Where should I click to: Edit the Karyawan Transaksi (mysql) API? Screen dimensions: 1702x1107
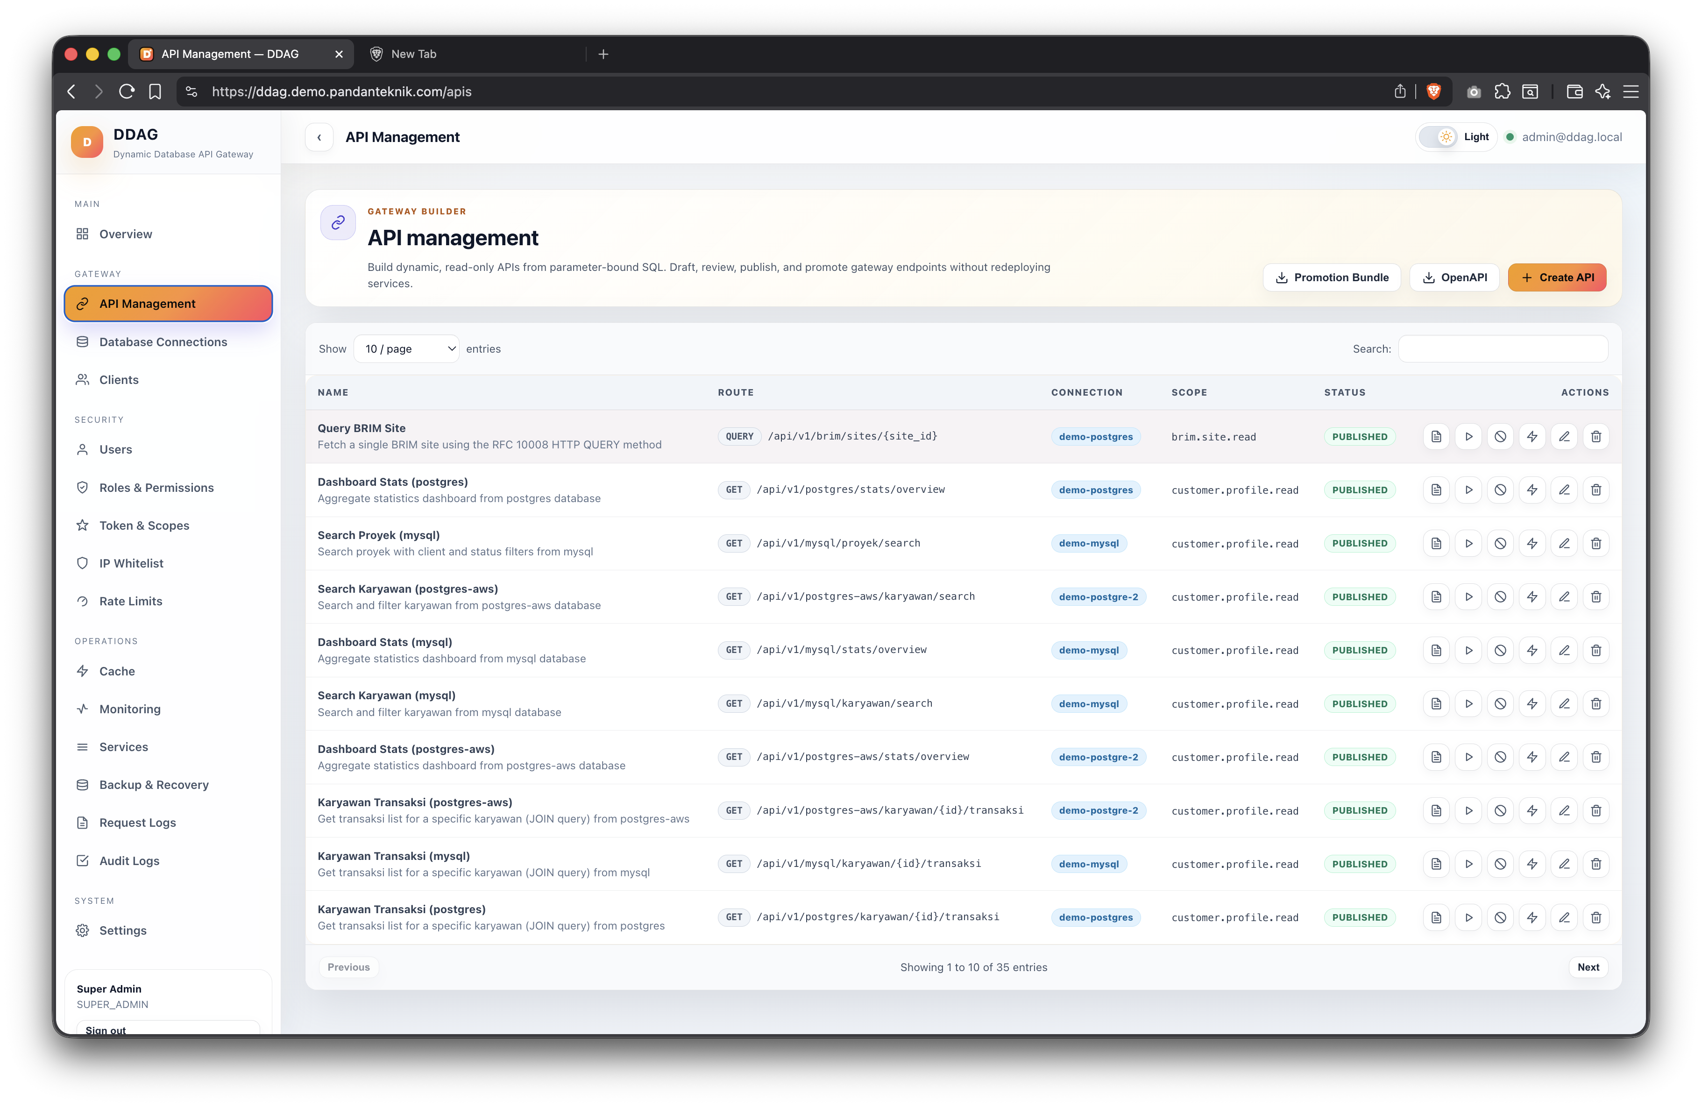tap(1564, 864)
